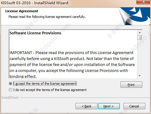Click the scrollbar track below the thumb
This screenshot has width=151, height=114.
tap(140, 57)
